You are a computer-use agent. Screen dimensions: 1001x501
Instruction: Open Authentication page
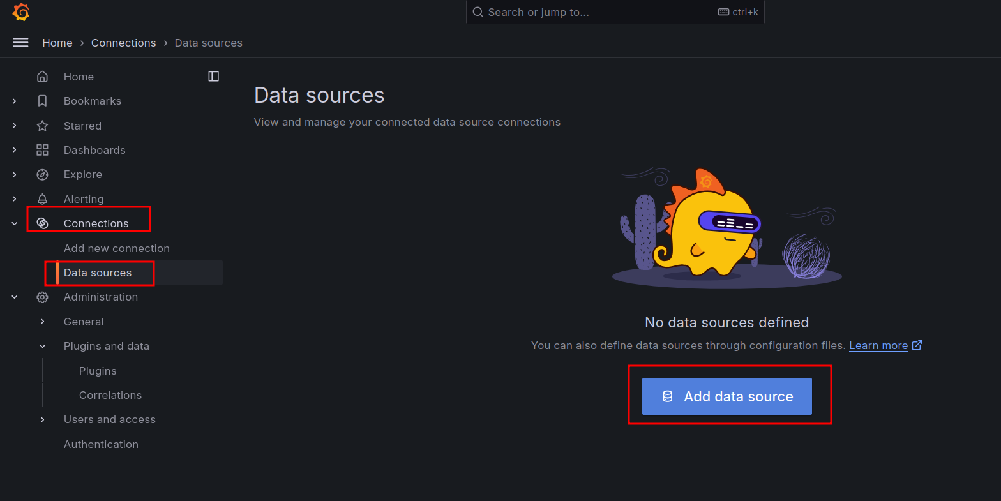101,444
